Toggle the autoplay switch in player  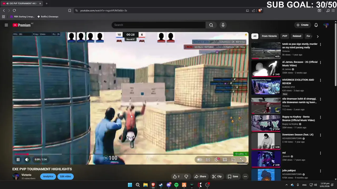(x=199, y=160)
